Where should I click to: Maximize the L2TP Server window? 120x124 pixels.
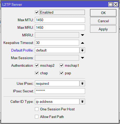point(110,4)
